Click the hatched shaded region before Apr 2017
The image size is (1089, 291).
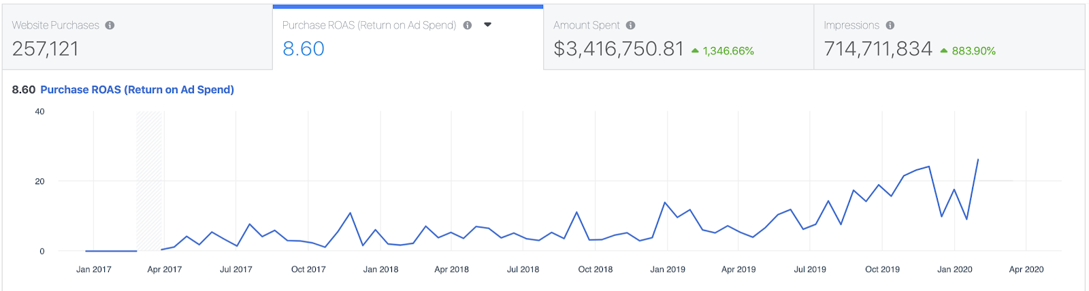[150, 181]
